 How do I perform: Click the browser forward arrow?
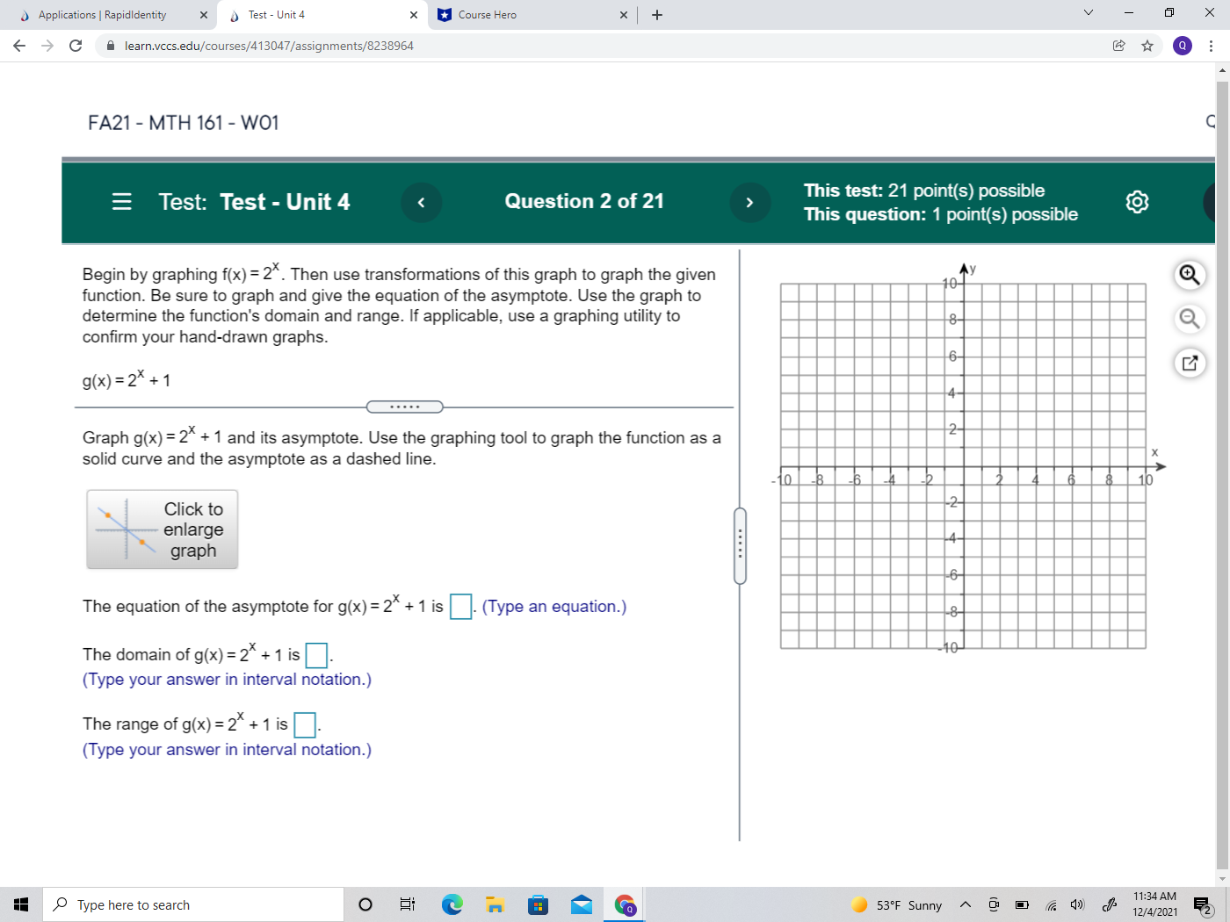coord(47,46)
